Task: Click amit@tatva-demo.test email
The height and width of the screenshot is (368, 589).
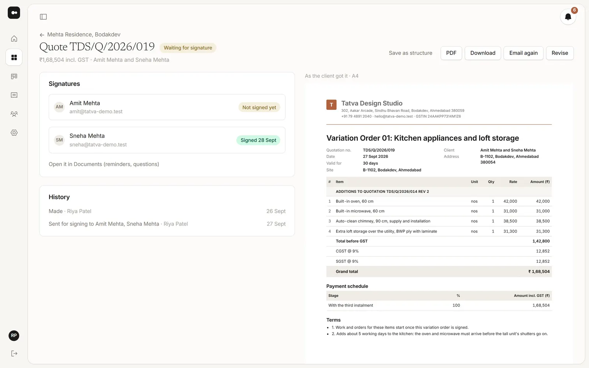Action: pyautogui.click(x=96, y=112)
